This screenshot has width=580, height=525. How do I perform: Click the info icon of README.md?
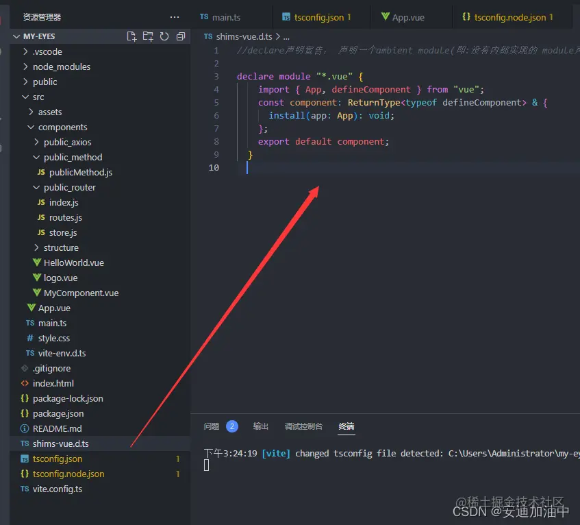[x=25, y=428]
